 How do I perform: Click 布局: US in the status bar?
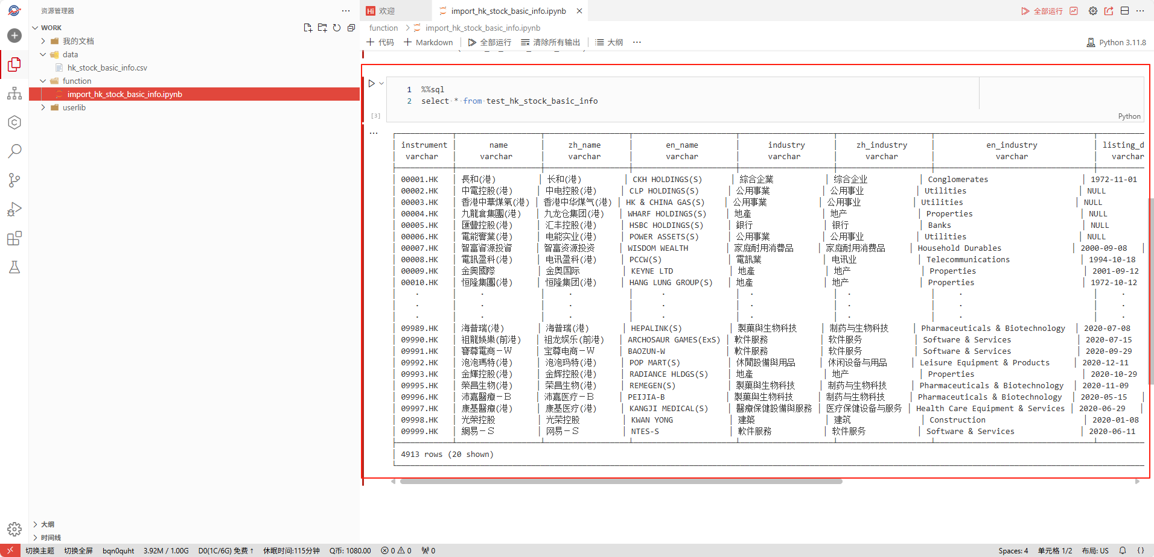pyautogui.click(x=1095, y=550)
